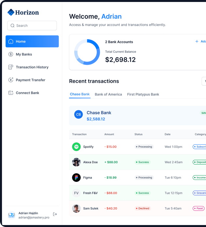Click the Horizon logo icon

(x=11, y=12)
